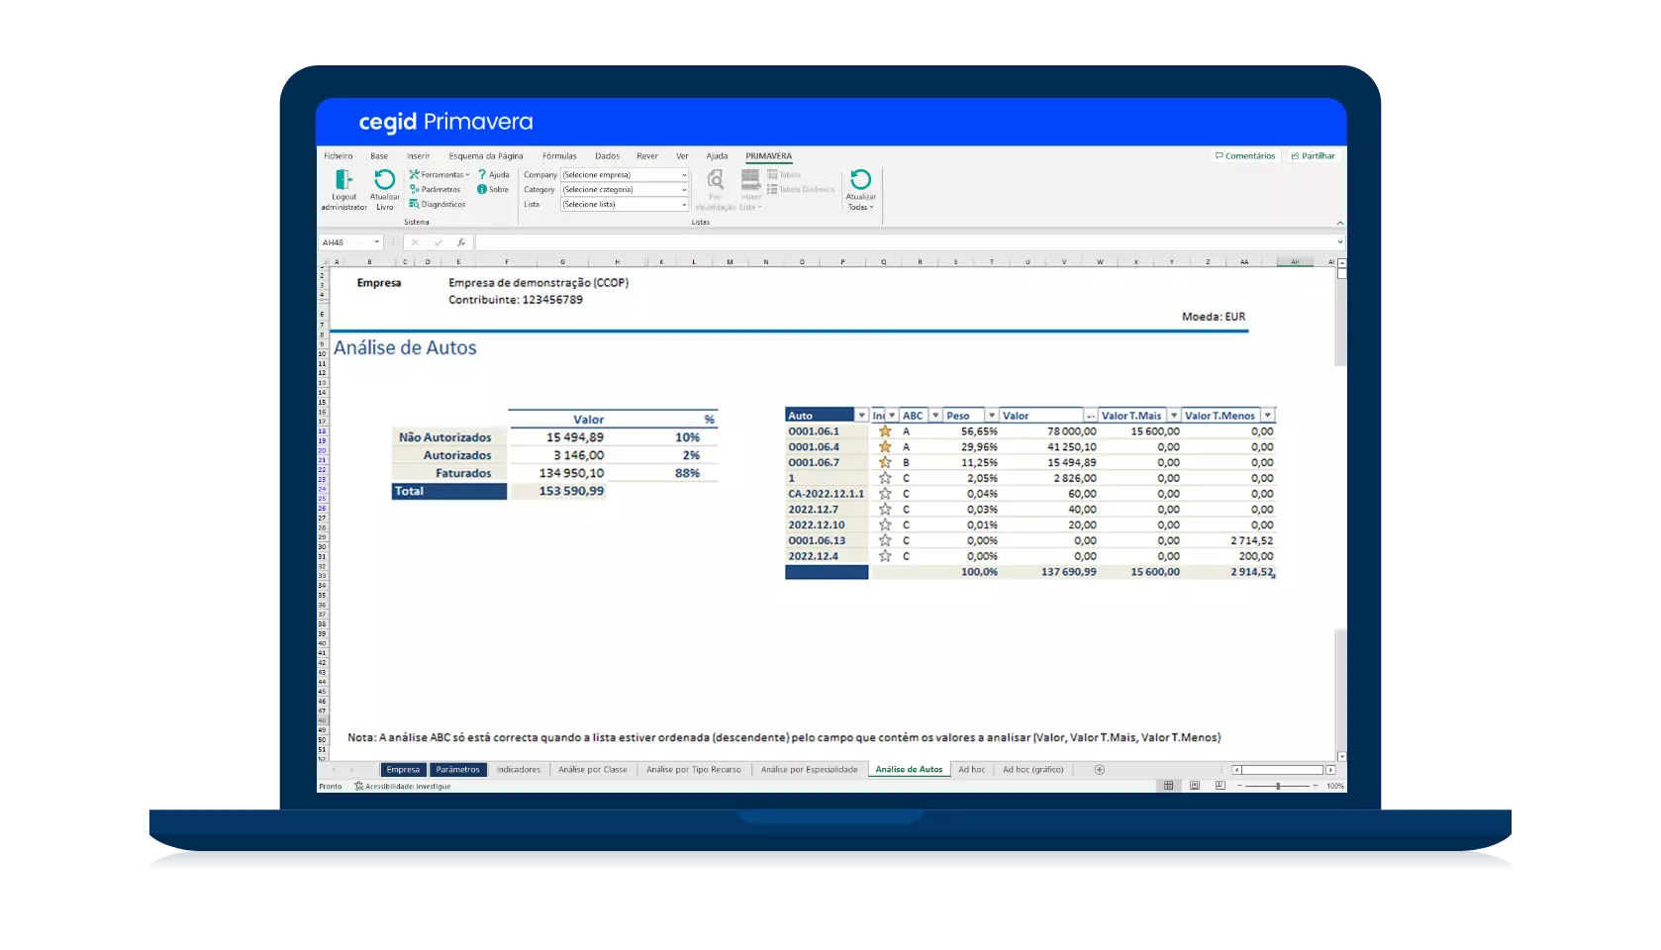Click the Inserir Lista icon
This screenshot has height=950, width=1661.
[x=750, y=180]
